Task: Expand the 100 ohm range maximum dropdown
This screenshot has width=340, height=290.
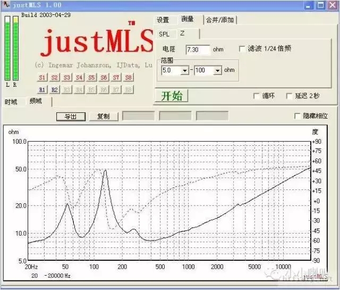Action: 217,70
